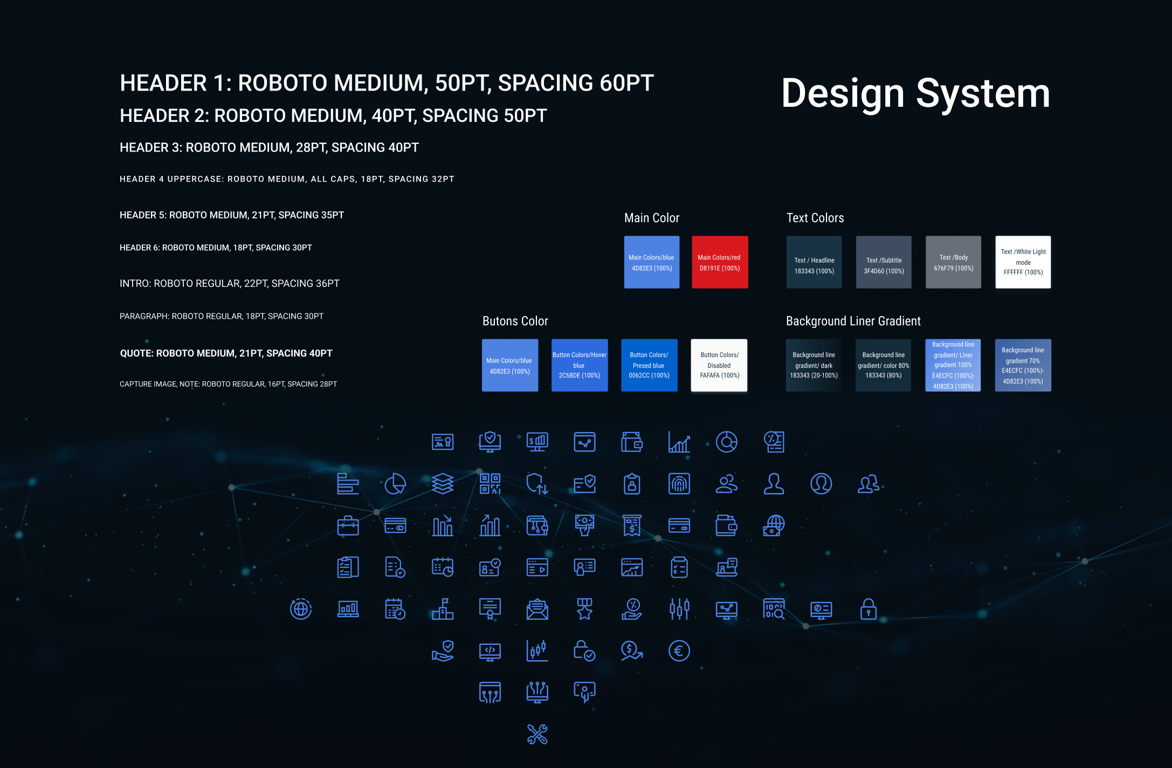This screenshot has height=768, width=1172.
Task: Select the fingerprint scan icon
Action: [x=679, y=484]
